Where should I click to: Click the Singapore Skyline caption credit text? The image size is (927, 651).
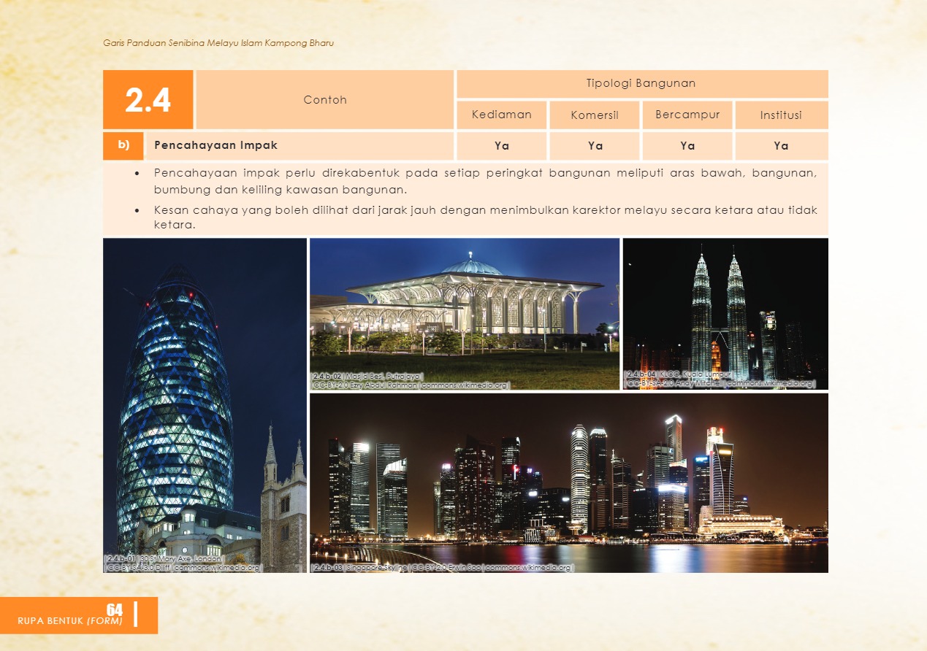pyautogui.click(x=443, y=567)
